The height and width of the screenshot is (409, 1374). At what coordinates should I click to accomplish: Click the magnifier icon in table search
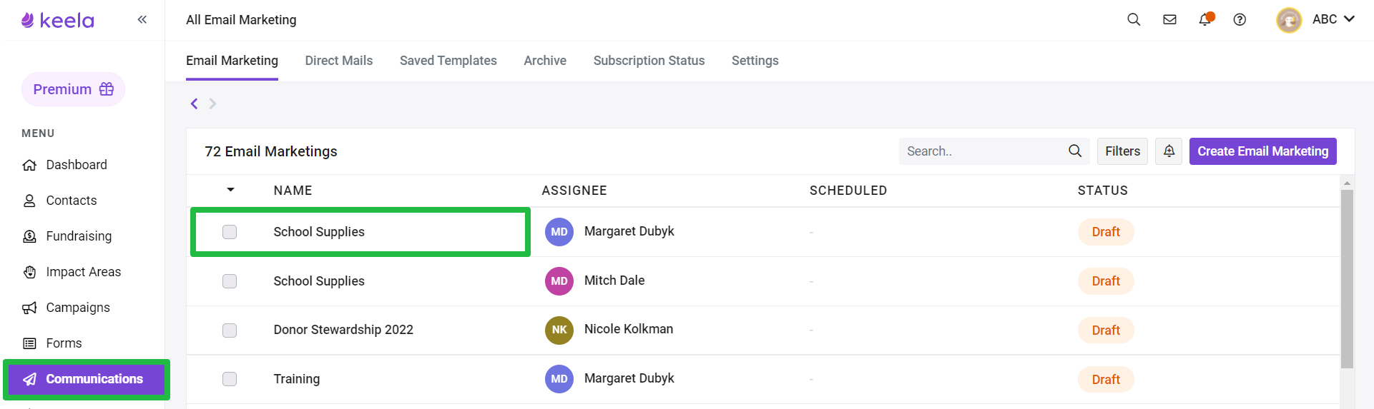pos(1075,151)
